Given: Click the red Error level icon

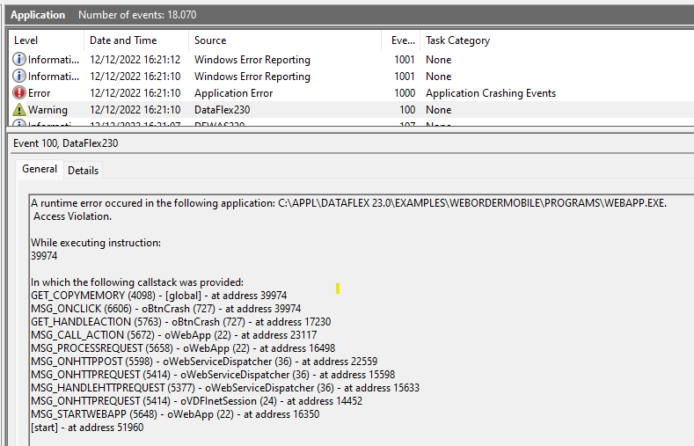Looking at the screenshot, I should 19,93.
